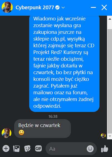Viewport: 112px width, 157px height.
Task: Open the sticker picker icon
Action: 28,148
